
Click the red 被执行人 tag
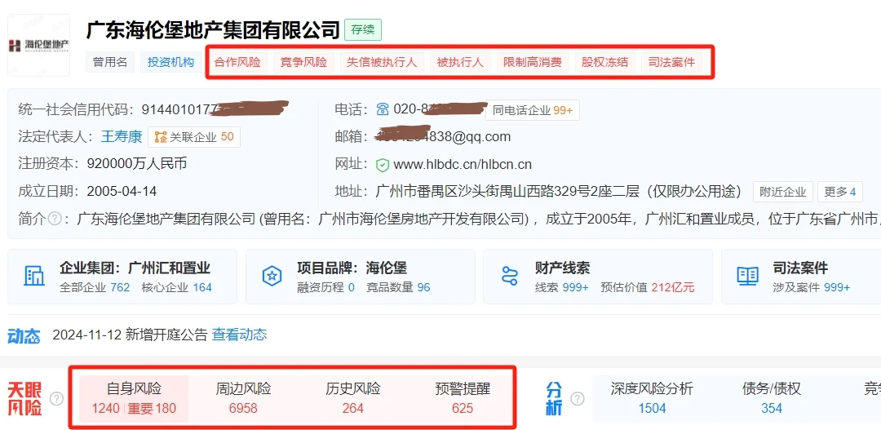click(x=460, y=62)
